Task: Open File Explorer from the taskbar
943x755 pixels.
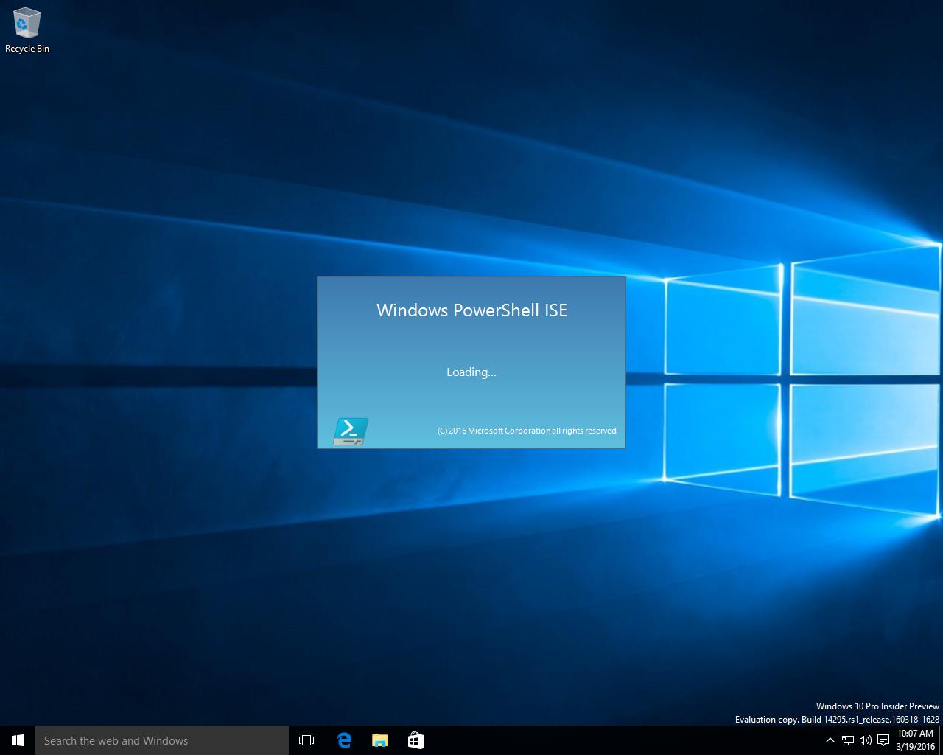Action: [379, 740]
